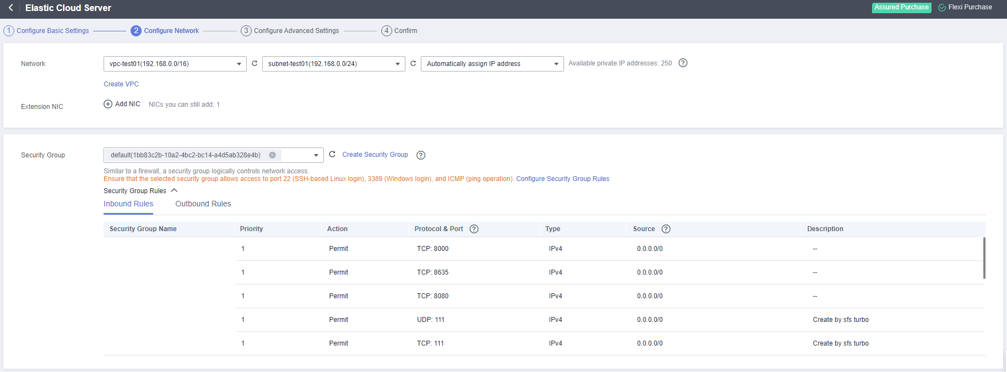Click the description of the TCP: 111 rule

[x=841, y=343]
